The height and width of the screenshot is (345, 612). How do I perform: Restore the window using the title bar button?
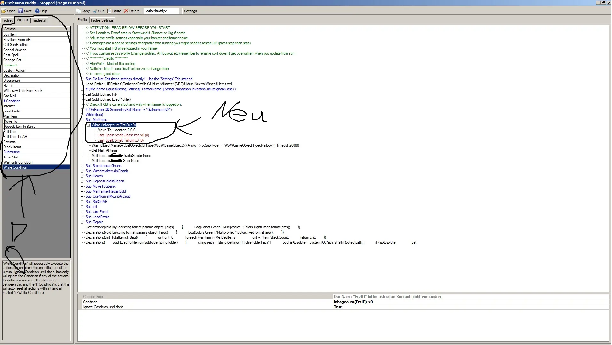(x=603, y=3)
